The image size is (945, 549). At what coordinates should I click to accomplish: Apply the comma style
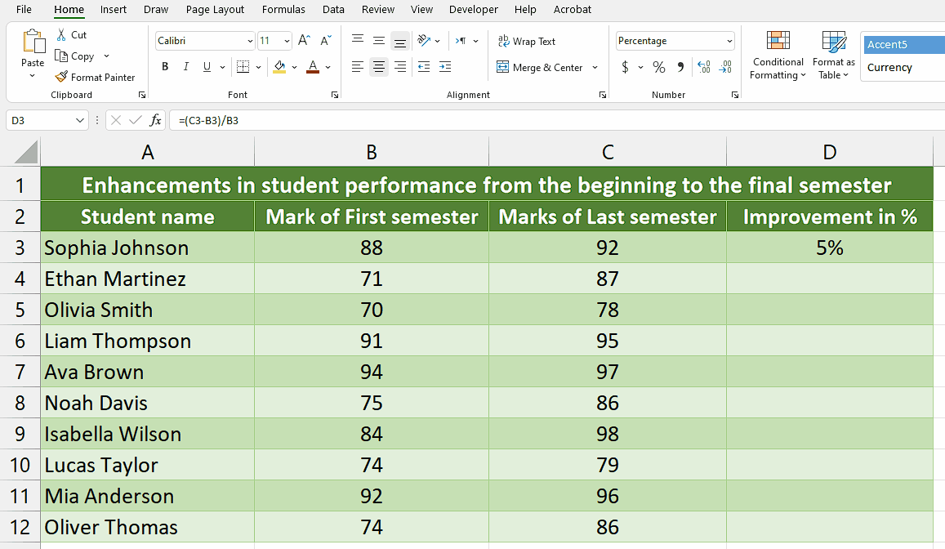point(680,67)
